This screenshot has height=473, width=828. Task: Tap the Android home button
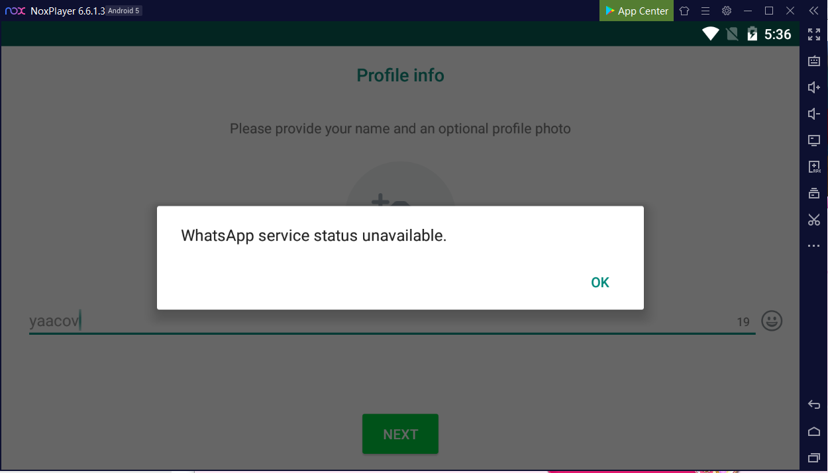(x=814, y=431)
